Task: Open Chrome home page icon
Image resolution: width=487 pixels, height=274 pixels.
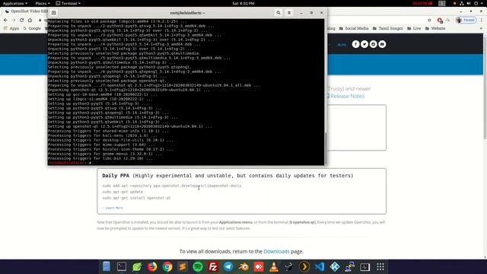Action: (30, 20)
